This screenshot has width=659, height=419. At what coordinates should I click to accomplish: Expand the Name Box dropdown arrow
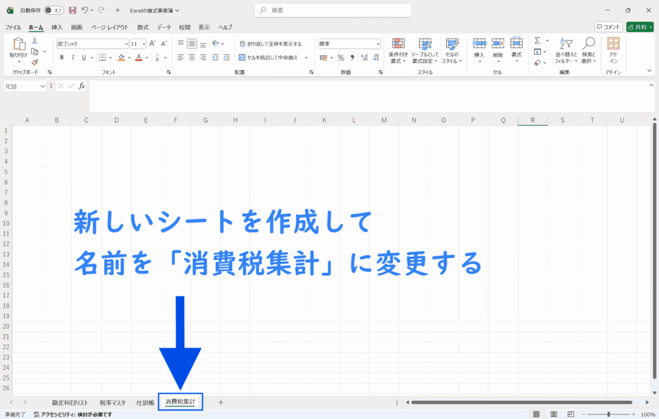click(43, 86)
